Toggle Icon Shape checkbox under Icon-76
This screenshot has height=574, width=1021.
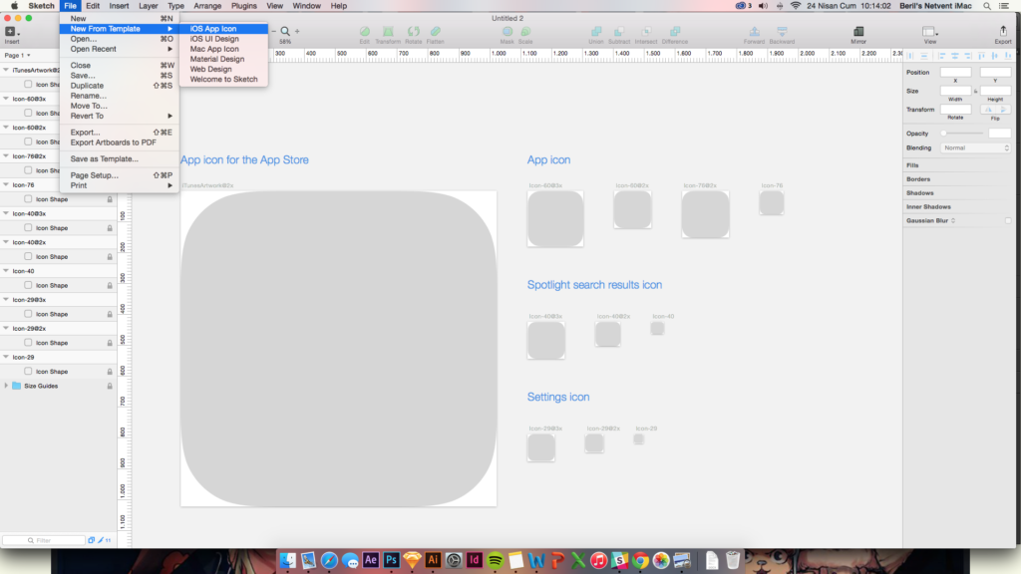28,199
